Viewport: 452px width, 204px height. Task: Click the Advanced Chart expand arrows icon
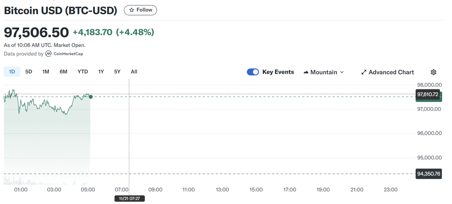coord(364,72)
